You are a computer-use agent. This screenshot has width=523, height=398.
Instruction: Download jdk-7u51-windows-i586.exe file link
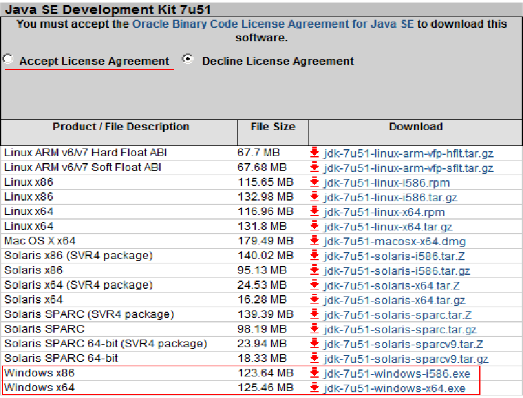[x=397, y=374]
